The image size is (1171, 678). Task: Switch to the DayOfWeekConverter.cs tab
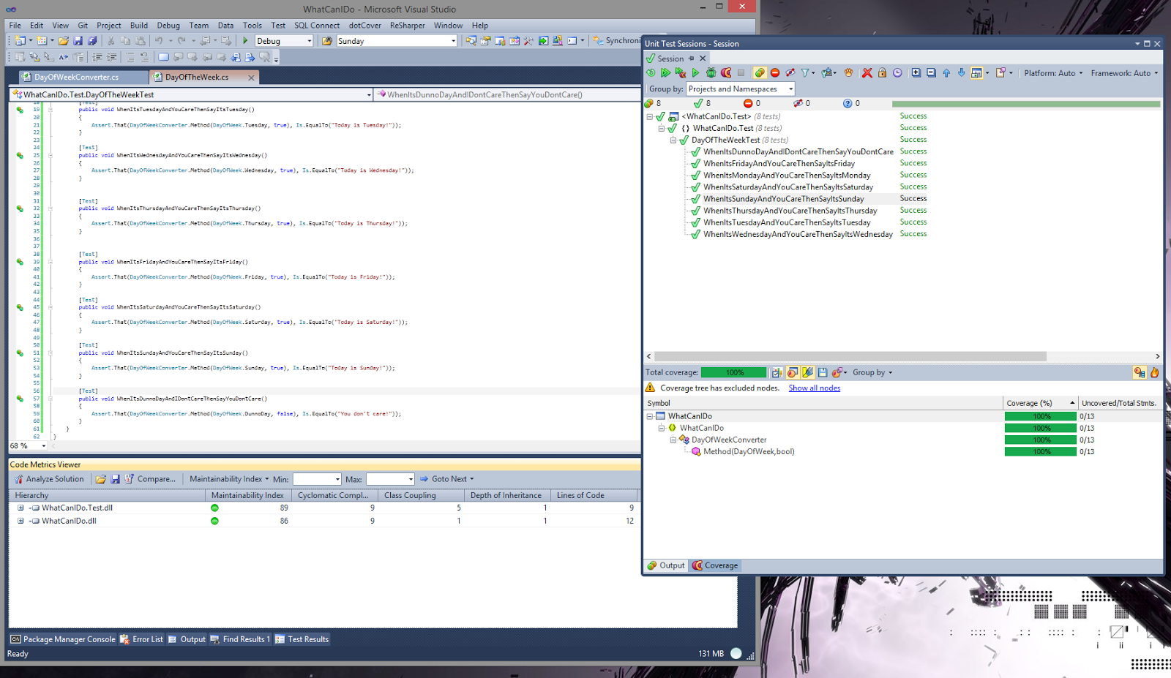click(x=76, y=77)
